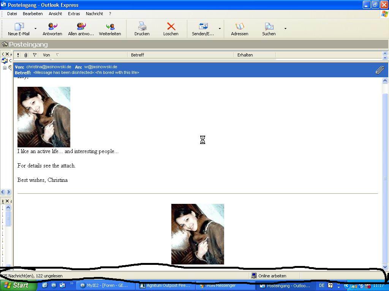Launch Internet Explorer from the quick launch bar
The image size is (389, 291).
45,285
